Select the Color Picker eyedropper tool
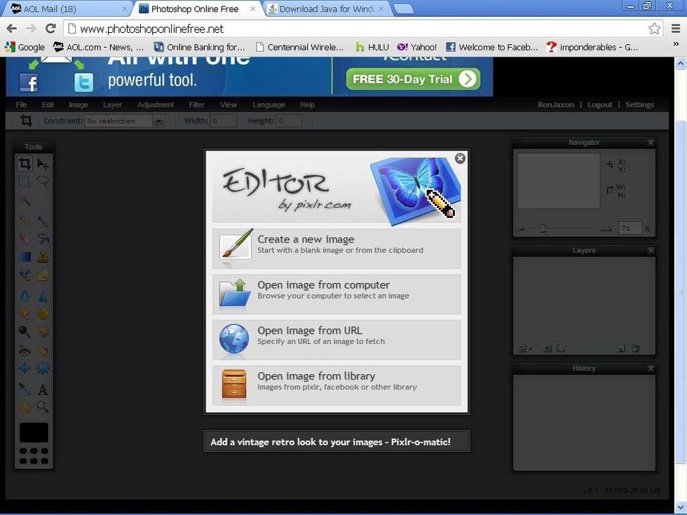687x515 pixels. click(x=25, y=389)
